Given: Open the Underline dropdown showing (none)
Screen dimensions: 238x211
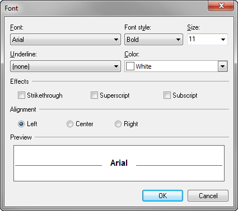Looking at the screenshot, I should (66, 66).
